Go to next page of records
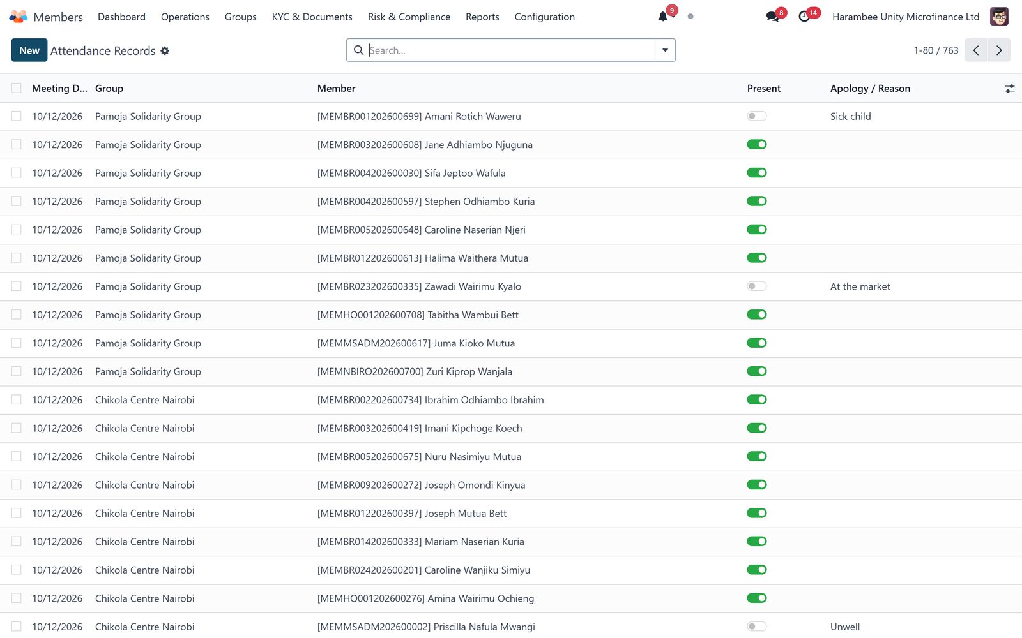This screenshot has height=638, width=1022. (999, 50)
